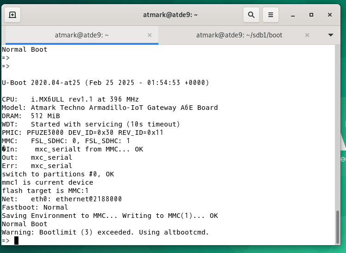Click the Model: Atmark Techno Armadillo line

point(109,108)
